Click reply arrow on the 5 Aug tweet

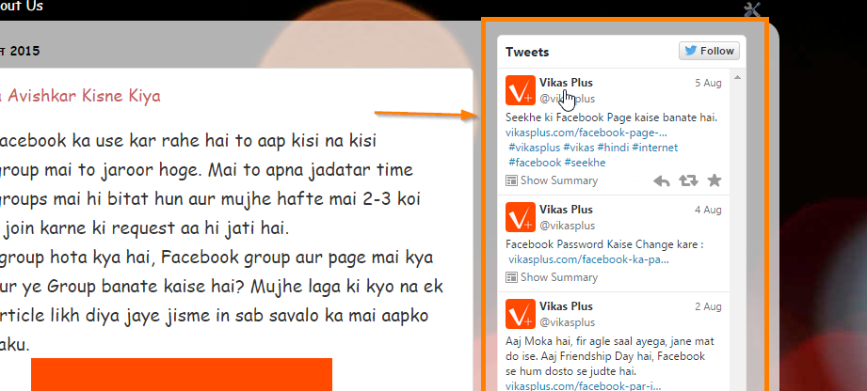(661, 180)
